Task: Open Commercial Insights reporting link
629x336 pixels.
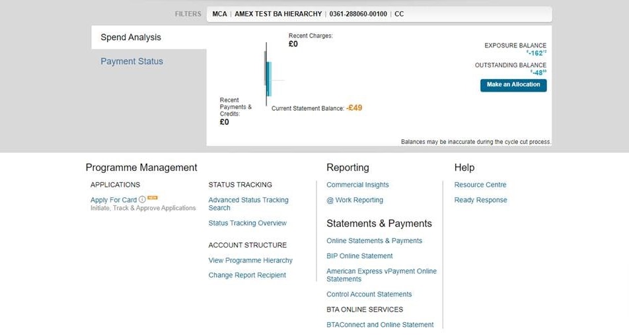Action: [357, 185]
